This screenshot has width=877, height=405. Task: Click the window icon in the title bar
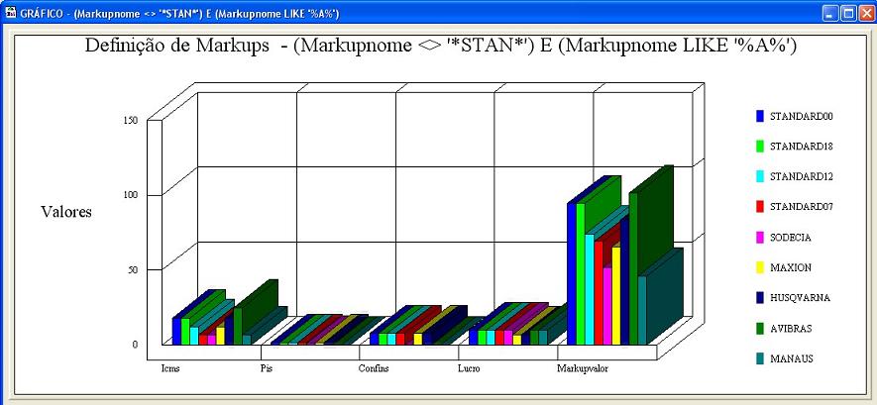(x=11, y=12)
